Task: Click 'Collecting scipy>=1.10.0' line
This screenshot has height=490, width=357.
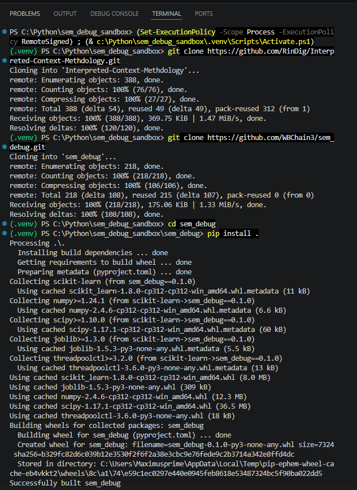Action: [132, 320]
